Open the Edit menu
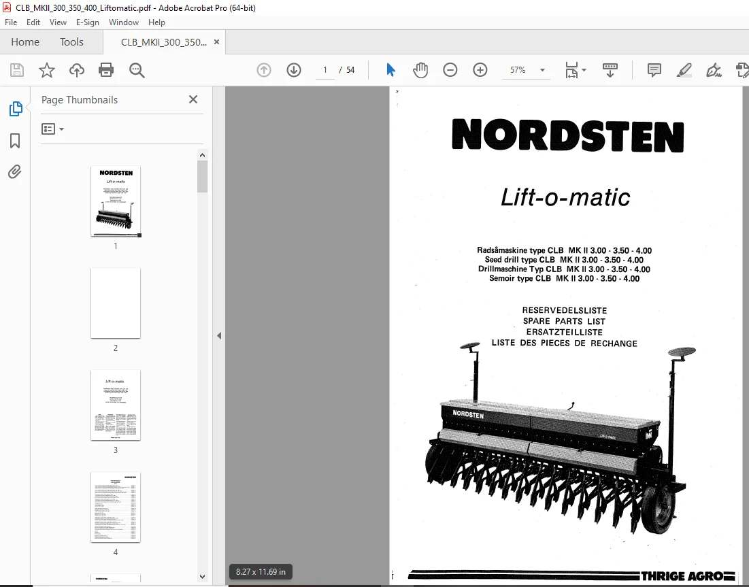Viewport: 749px width, 587px height. click(x=33, y=22)
